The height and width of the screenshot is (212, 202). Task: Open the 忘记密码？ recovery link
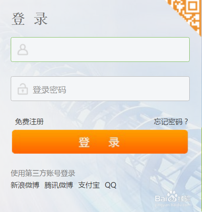pos(171,121)
